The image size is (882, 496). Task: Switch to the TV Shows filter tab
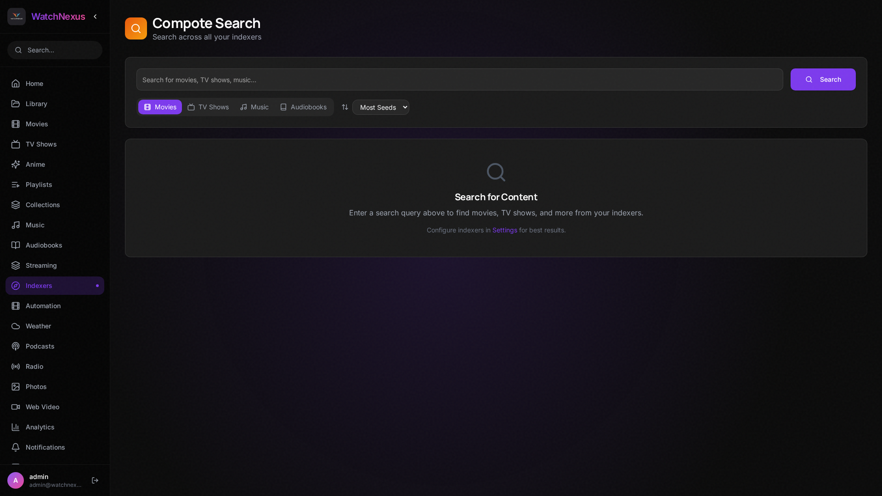tap(208, 107)
